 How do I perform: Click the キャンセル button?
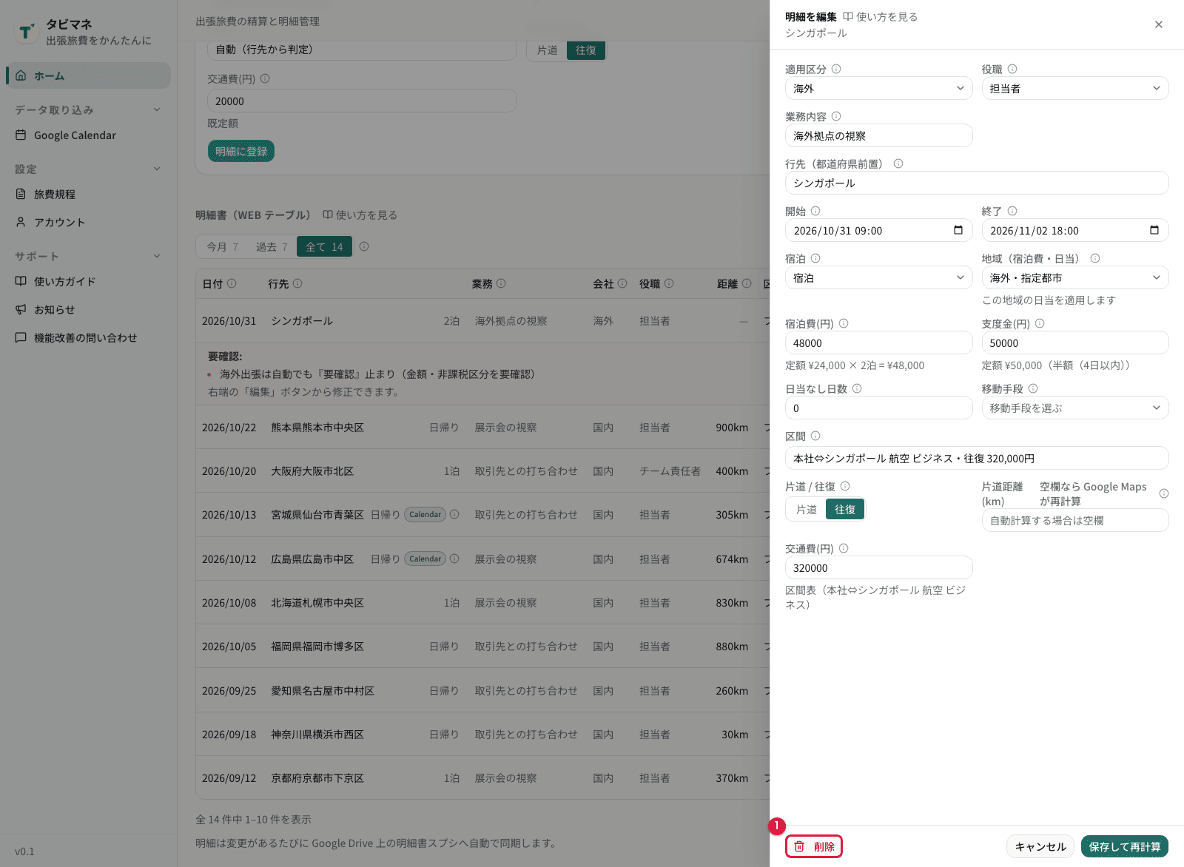click(x=1040, y=846)
